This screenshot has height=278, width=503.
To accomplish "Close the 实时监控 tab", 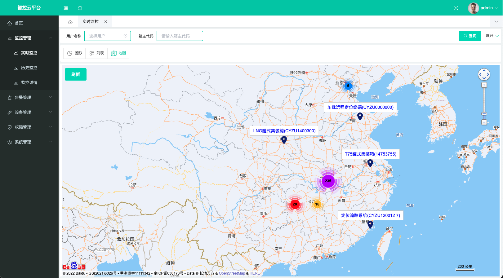I will coord(106,22).
